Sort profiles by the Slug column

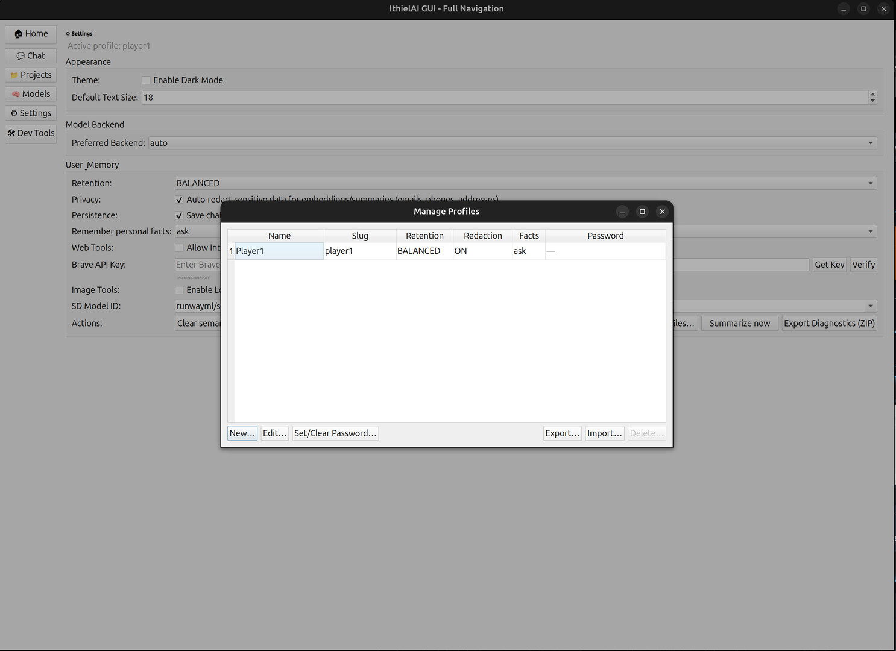[x=359, y=235]
